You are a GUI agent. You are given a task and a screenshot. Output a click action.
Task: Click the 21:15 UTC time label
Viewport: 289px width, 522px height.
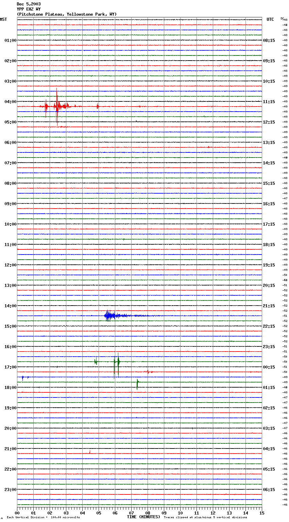(x=269, y=306)
